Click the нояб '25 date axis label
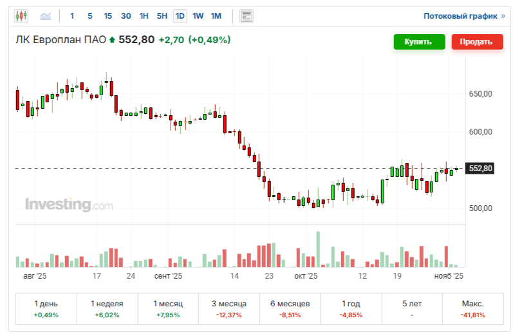Image resolution: width=513 pixels, height=334 pixels. tap(449, 276)
